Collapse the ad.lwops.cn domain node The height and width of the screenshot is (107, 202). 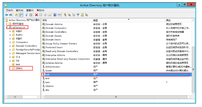pyautogui.click(x=7, y=28)
